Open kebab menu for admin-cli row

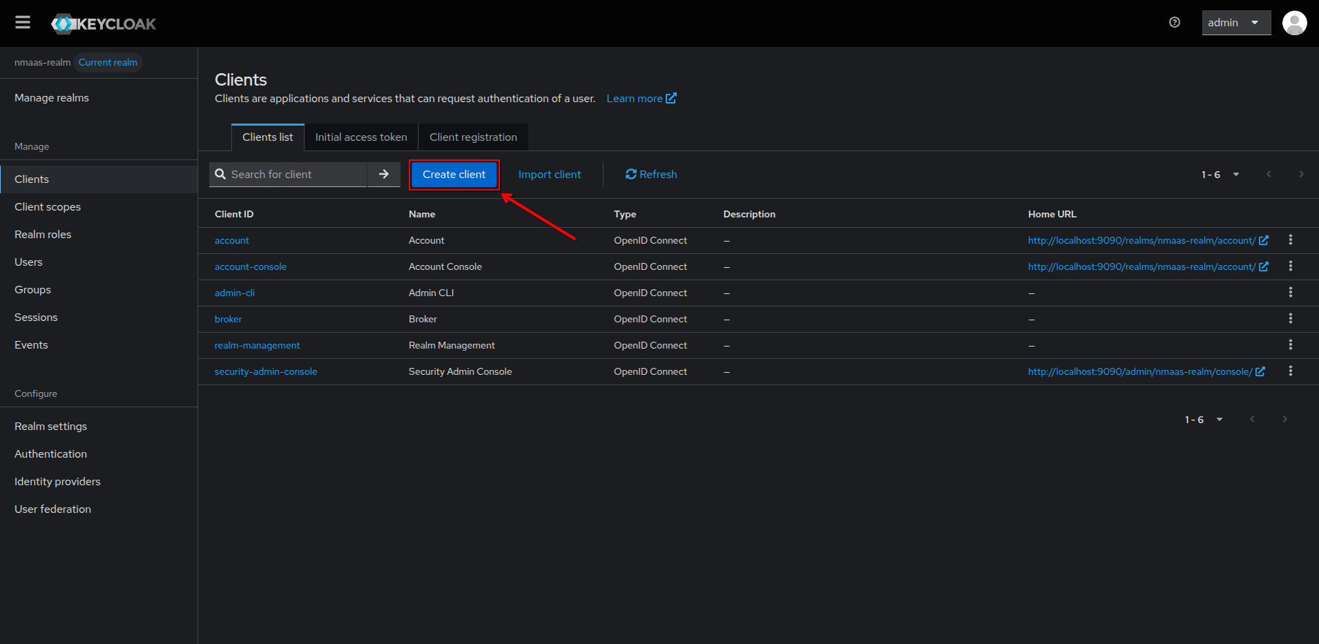1290,293
